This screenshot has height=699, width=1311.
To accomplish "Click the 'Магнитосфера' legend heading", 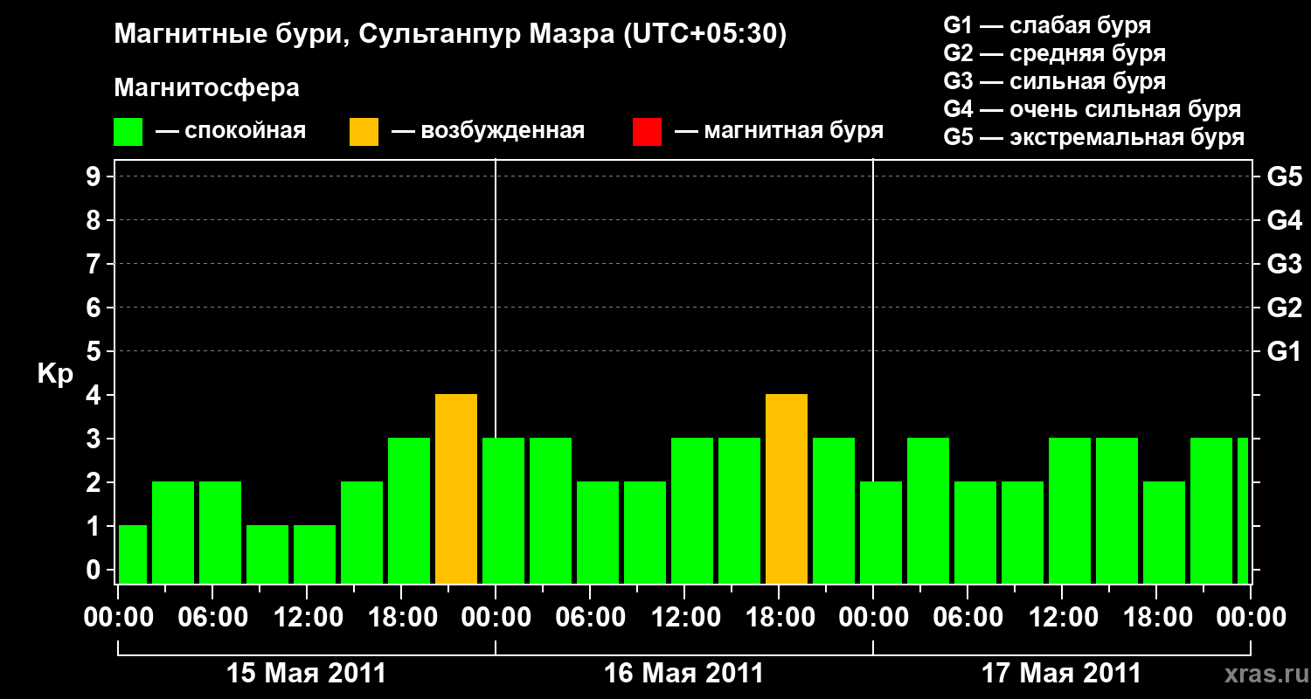I will (207, 88).
